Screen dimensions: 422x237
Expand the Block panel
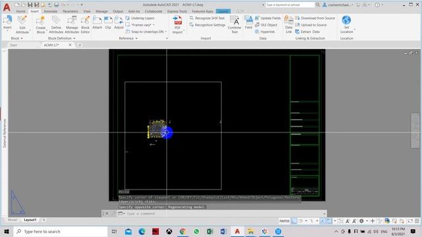16,38
